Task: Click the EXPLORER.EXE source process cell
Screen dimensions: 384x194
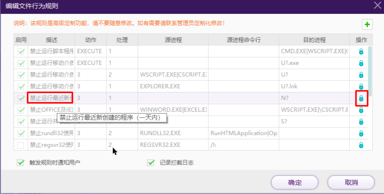Action: click(173, 87)
